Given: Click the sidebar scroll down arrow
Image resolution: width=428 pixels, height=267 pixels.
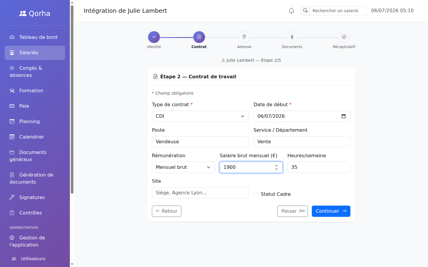Looking at the screenshot, I should click(x=72, y=264).
